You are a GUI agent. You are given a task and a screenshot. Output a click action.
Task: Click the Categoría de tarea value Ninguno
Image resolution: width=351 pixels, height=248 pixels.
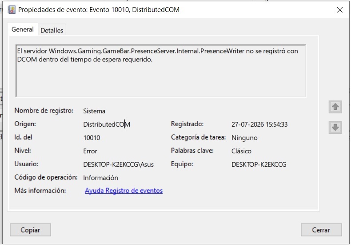click(x=244, y=138)
